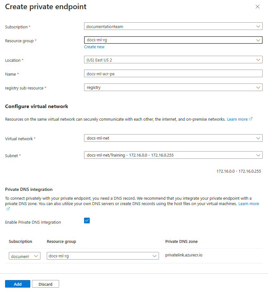Click Create new under Resource group

point(94,47)
